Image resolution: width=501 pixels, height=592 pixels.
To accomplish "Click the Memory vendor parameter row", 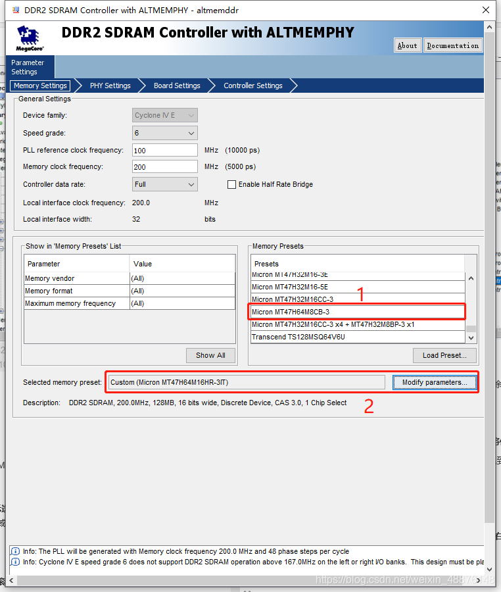I will (x=77, y=279).
